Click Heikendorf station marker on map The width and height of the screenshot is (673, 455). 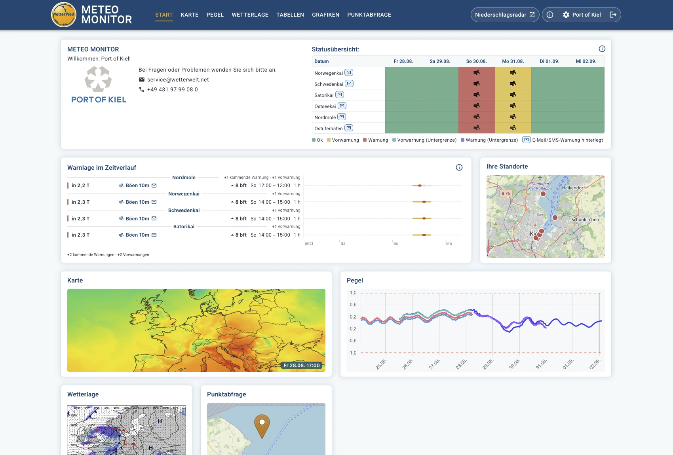click(555, 218)
